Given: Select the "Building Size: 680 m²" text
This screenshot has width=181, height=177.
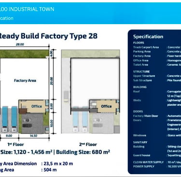Looking at the screenshot, I should [x=83, y=152].
